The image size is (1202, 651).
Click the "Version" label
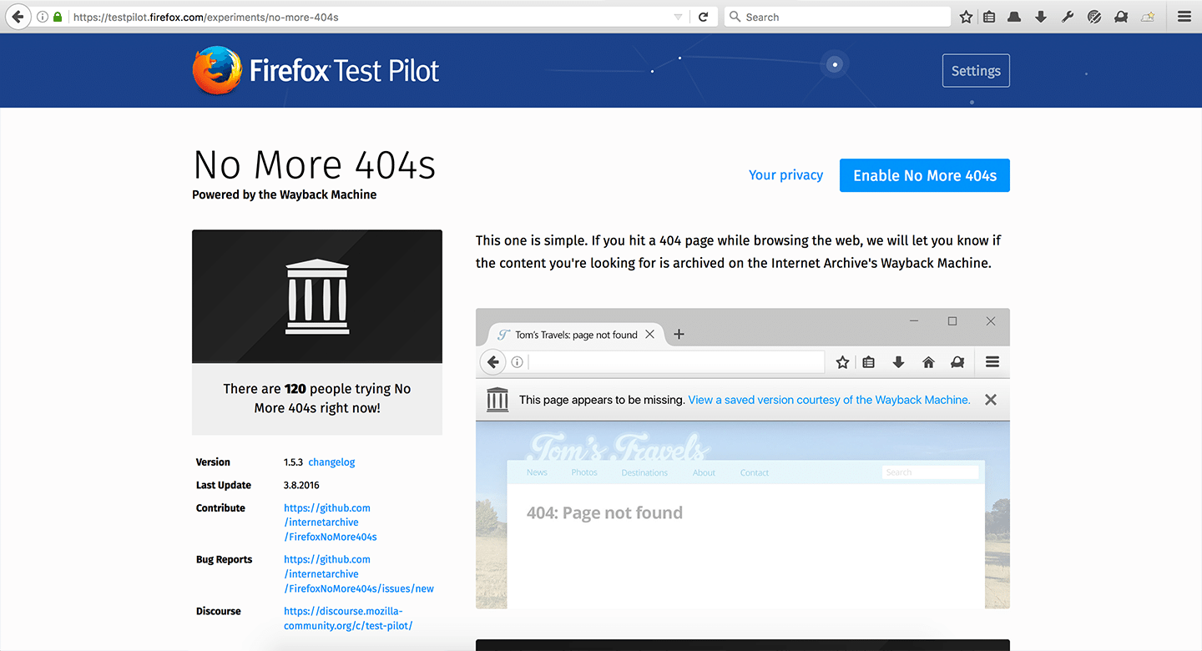[213, 462]
